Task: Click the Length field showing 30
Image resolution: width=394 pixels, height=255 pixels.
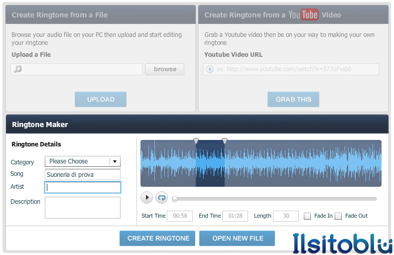Action: pyautogui.click(x=286, y=216)
